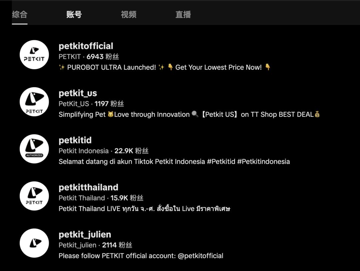The width and height of the screenshot is (360, 271).
Task: Open petkitthailand profile avatar
Action: coord(34,196)
